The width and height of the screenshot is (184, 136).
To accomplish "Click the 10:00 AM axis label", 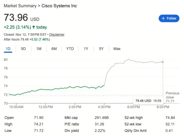I will 16,107.
